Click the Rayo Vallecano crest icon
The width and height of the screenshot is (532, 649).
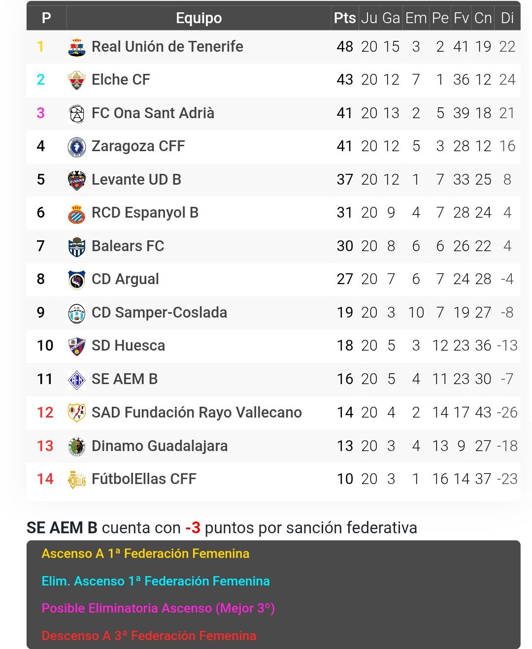(76, 413)
